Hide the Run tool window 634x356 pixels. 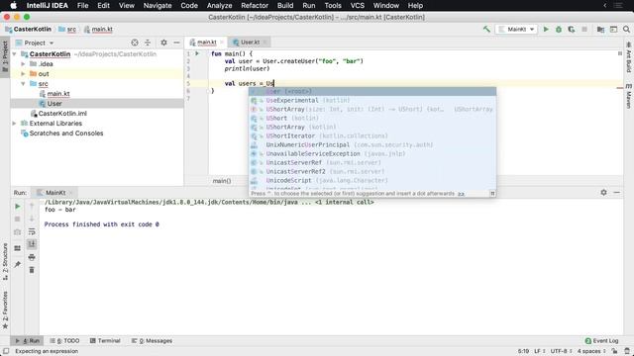coord(616,193)
